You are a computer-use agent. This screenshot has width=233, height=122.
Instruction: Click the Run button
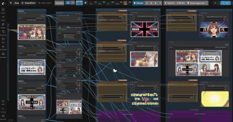point(226,3)
